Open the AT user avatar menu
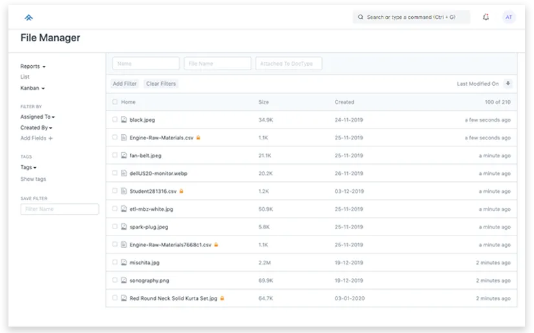534x333 pixels. (x=509, y=17)
